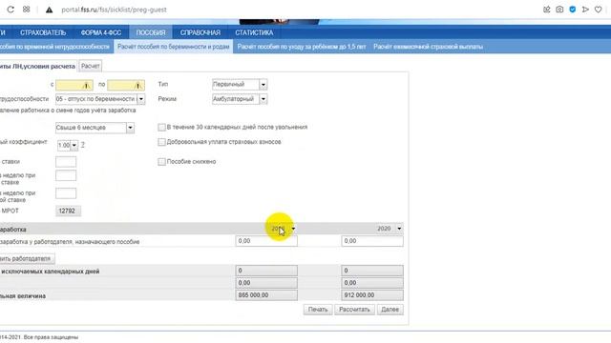Click the first-year excluded days field

click(x=266, y=271)
